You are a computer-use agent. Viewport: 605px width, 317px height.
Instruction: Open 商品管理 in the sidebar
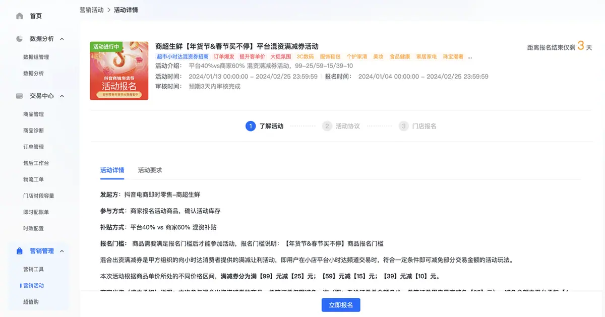click(33, 114)
